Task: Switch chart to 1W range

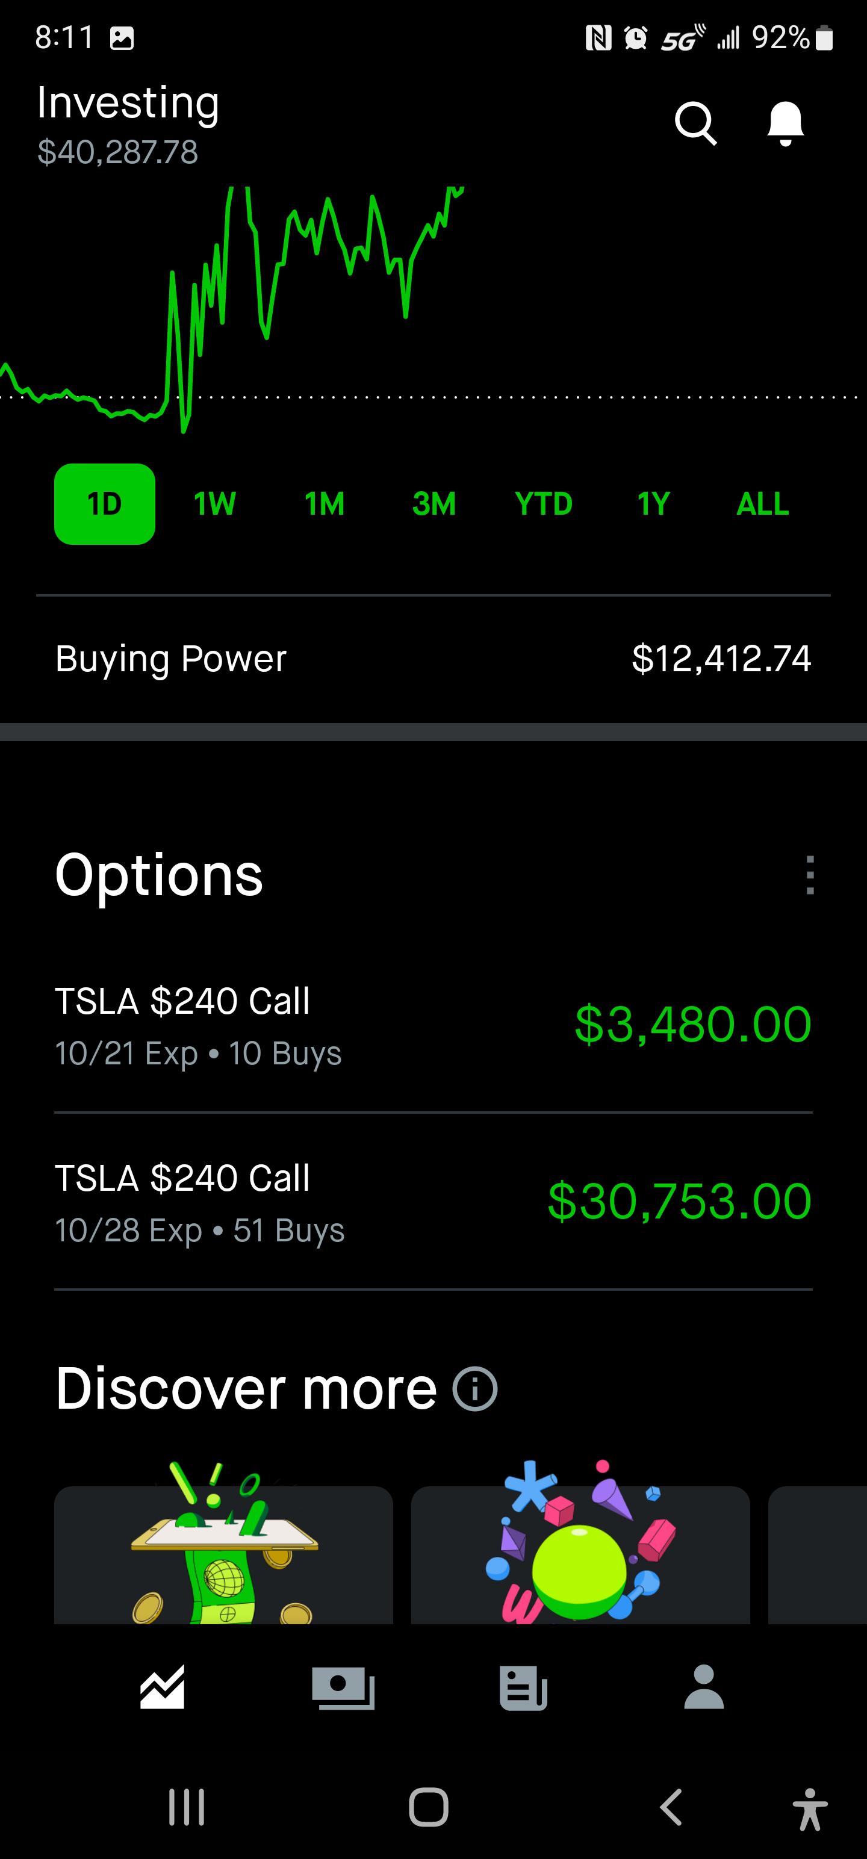Action: (214, 504)
